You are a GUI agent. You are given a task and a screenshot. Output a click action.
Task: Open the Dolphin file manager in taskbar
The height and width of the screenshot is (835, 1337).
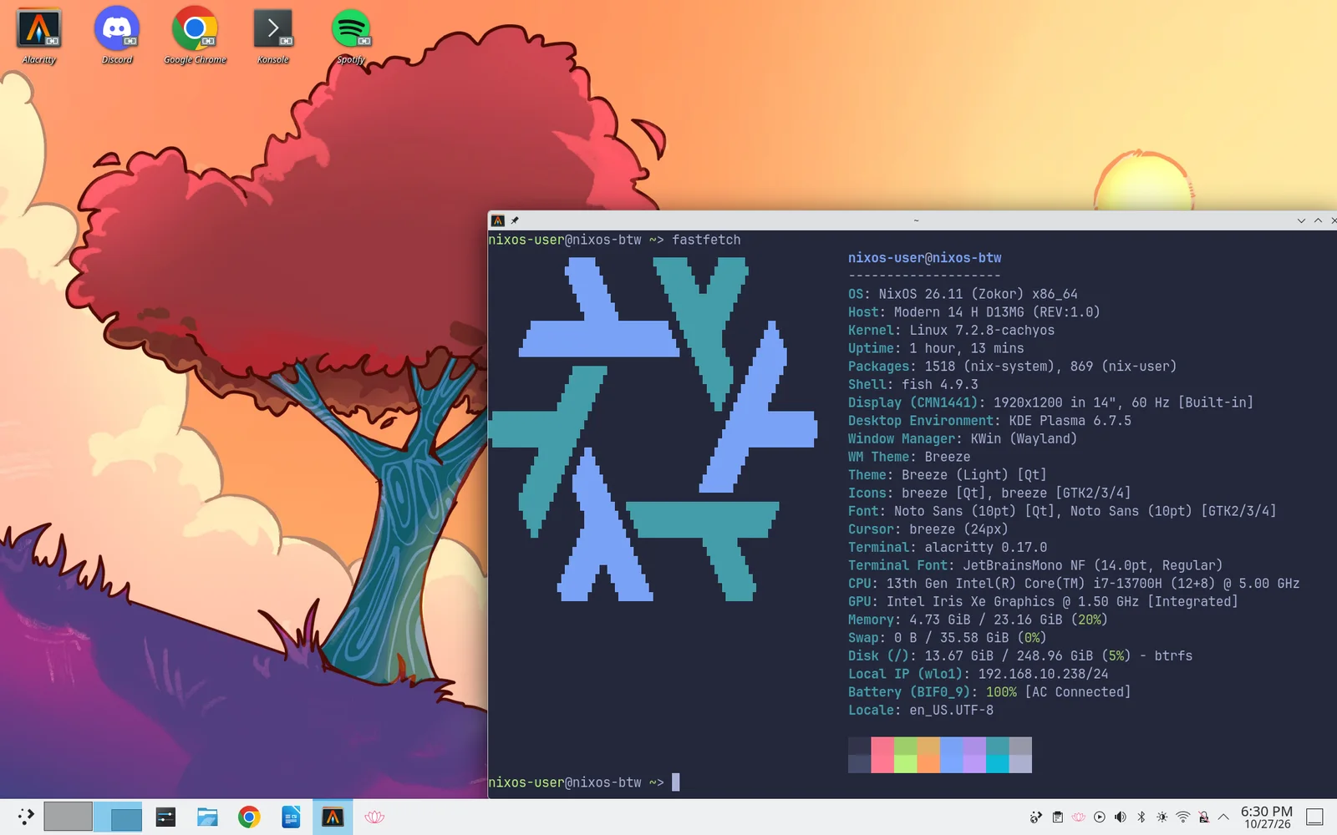[207, 817]
